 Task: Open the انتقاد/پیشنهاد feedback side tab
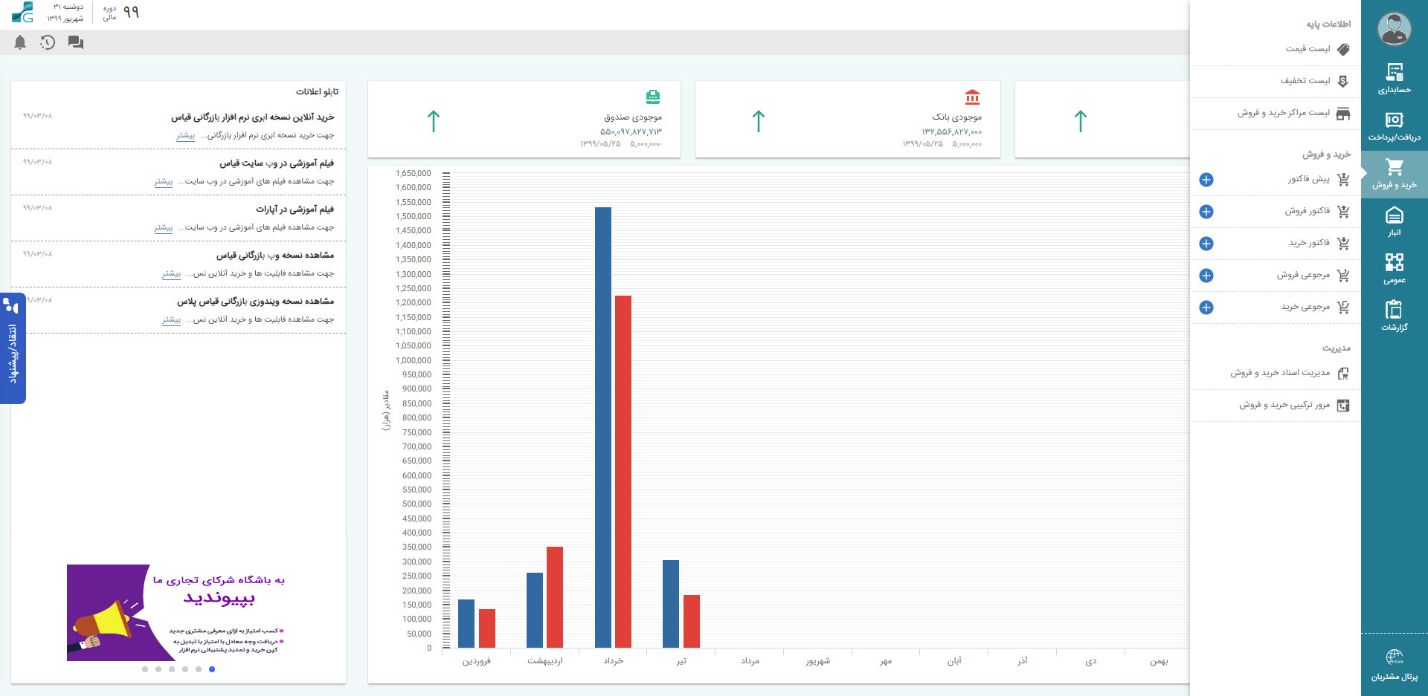[12, 348]
